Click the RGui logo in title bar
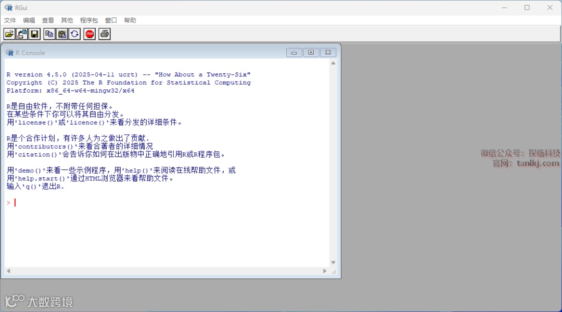 click(8, 7)
